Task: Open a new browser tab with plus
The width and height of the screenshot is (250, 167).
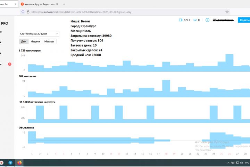Action: point(64,4)
